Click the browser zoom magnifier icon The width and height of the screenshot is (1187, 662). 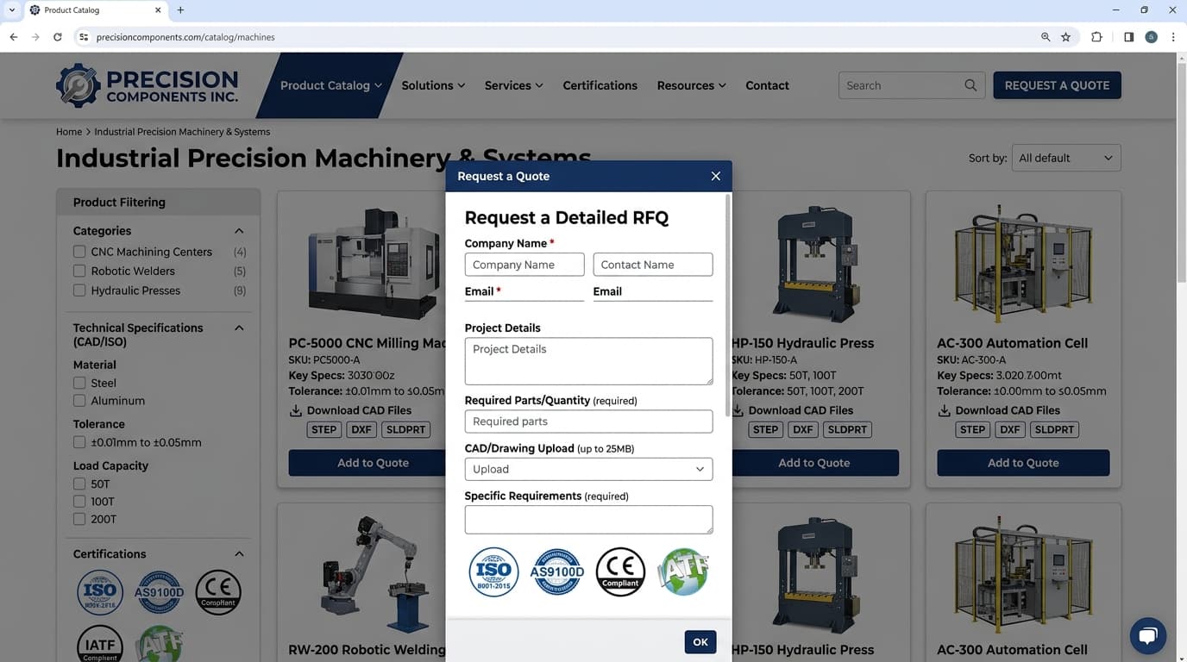[x=1046, y=37]
